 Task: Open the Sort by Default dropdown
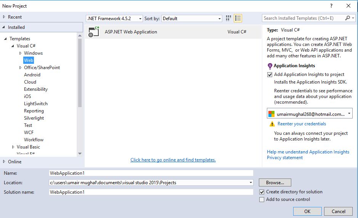[191, 18]
